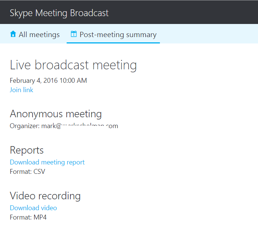
Task: Select the Post-meeting summary tab
Action: click(x=113, y=34)
